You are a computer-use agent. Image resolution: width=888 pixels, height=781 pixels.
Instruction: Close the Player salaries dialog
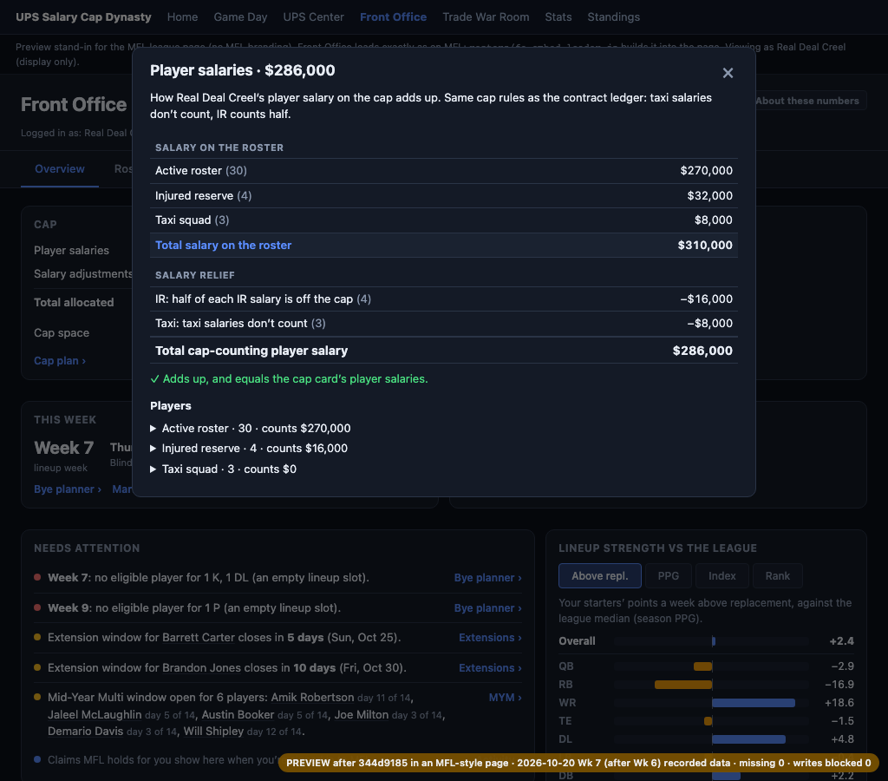728,73
